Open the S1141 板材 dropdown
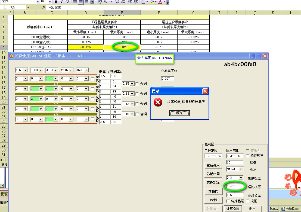Image resolution: width=301 pixels, height=212 pixels. (241, 169)
